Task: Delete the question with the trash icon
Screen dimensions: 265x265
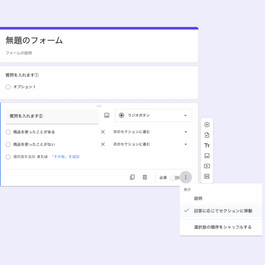Action: pos(145,177)
